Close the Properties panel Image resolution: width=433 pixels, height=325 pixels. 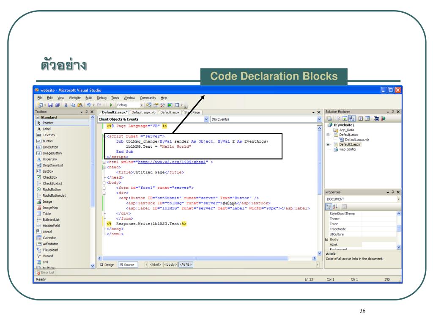coord(398,192)
